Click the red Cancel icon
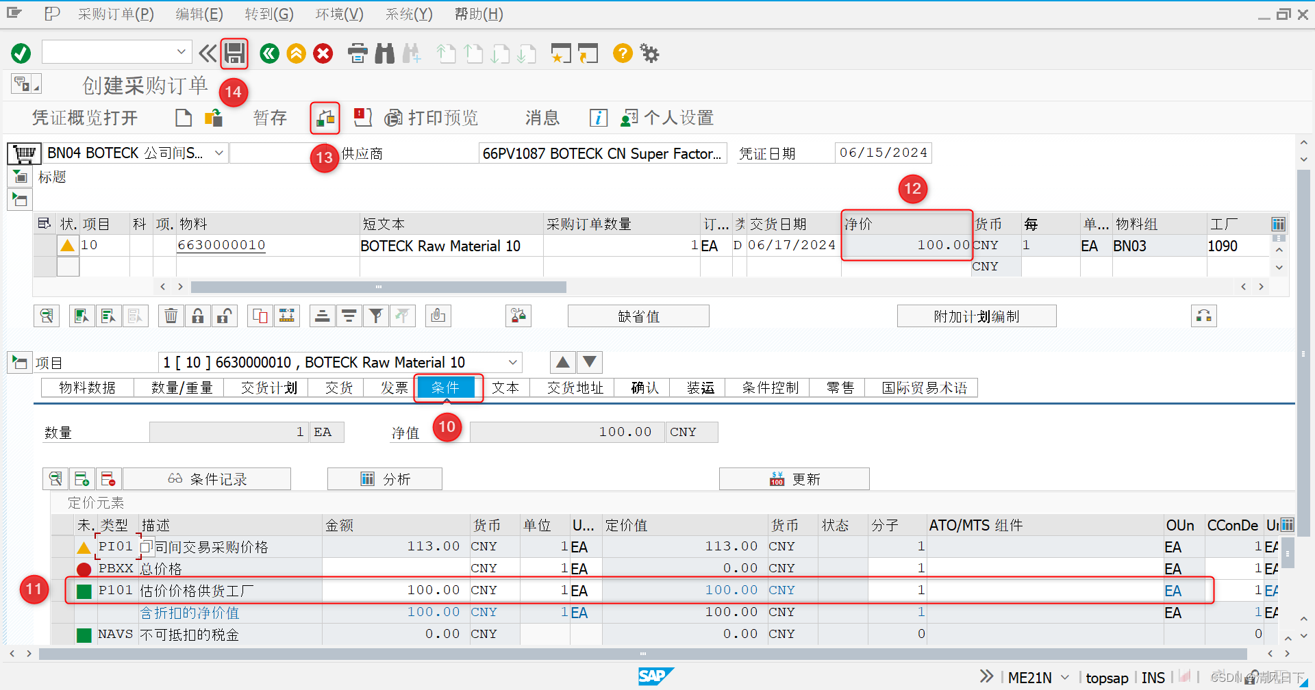 pyautogui.click(x=323, y=53)
